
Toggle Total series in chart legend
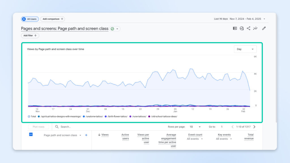[x=32, y=116]
